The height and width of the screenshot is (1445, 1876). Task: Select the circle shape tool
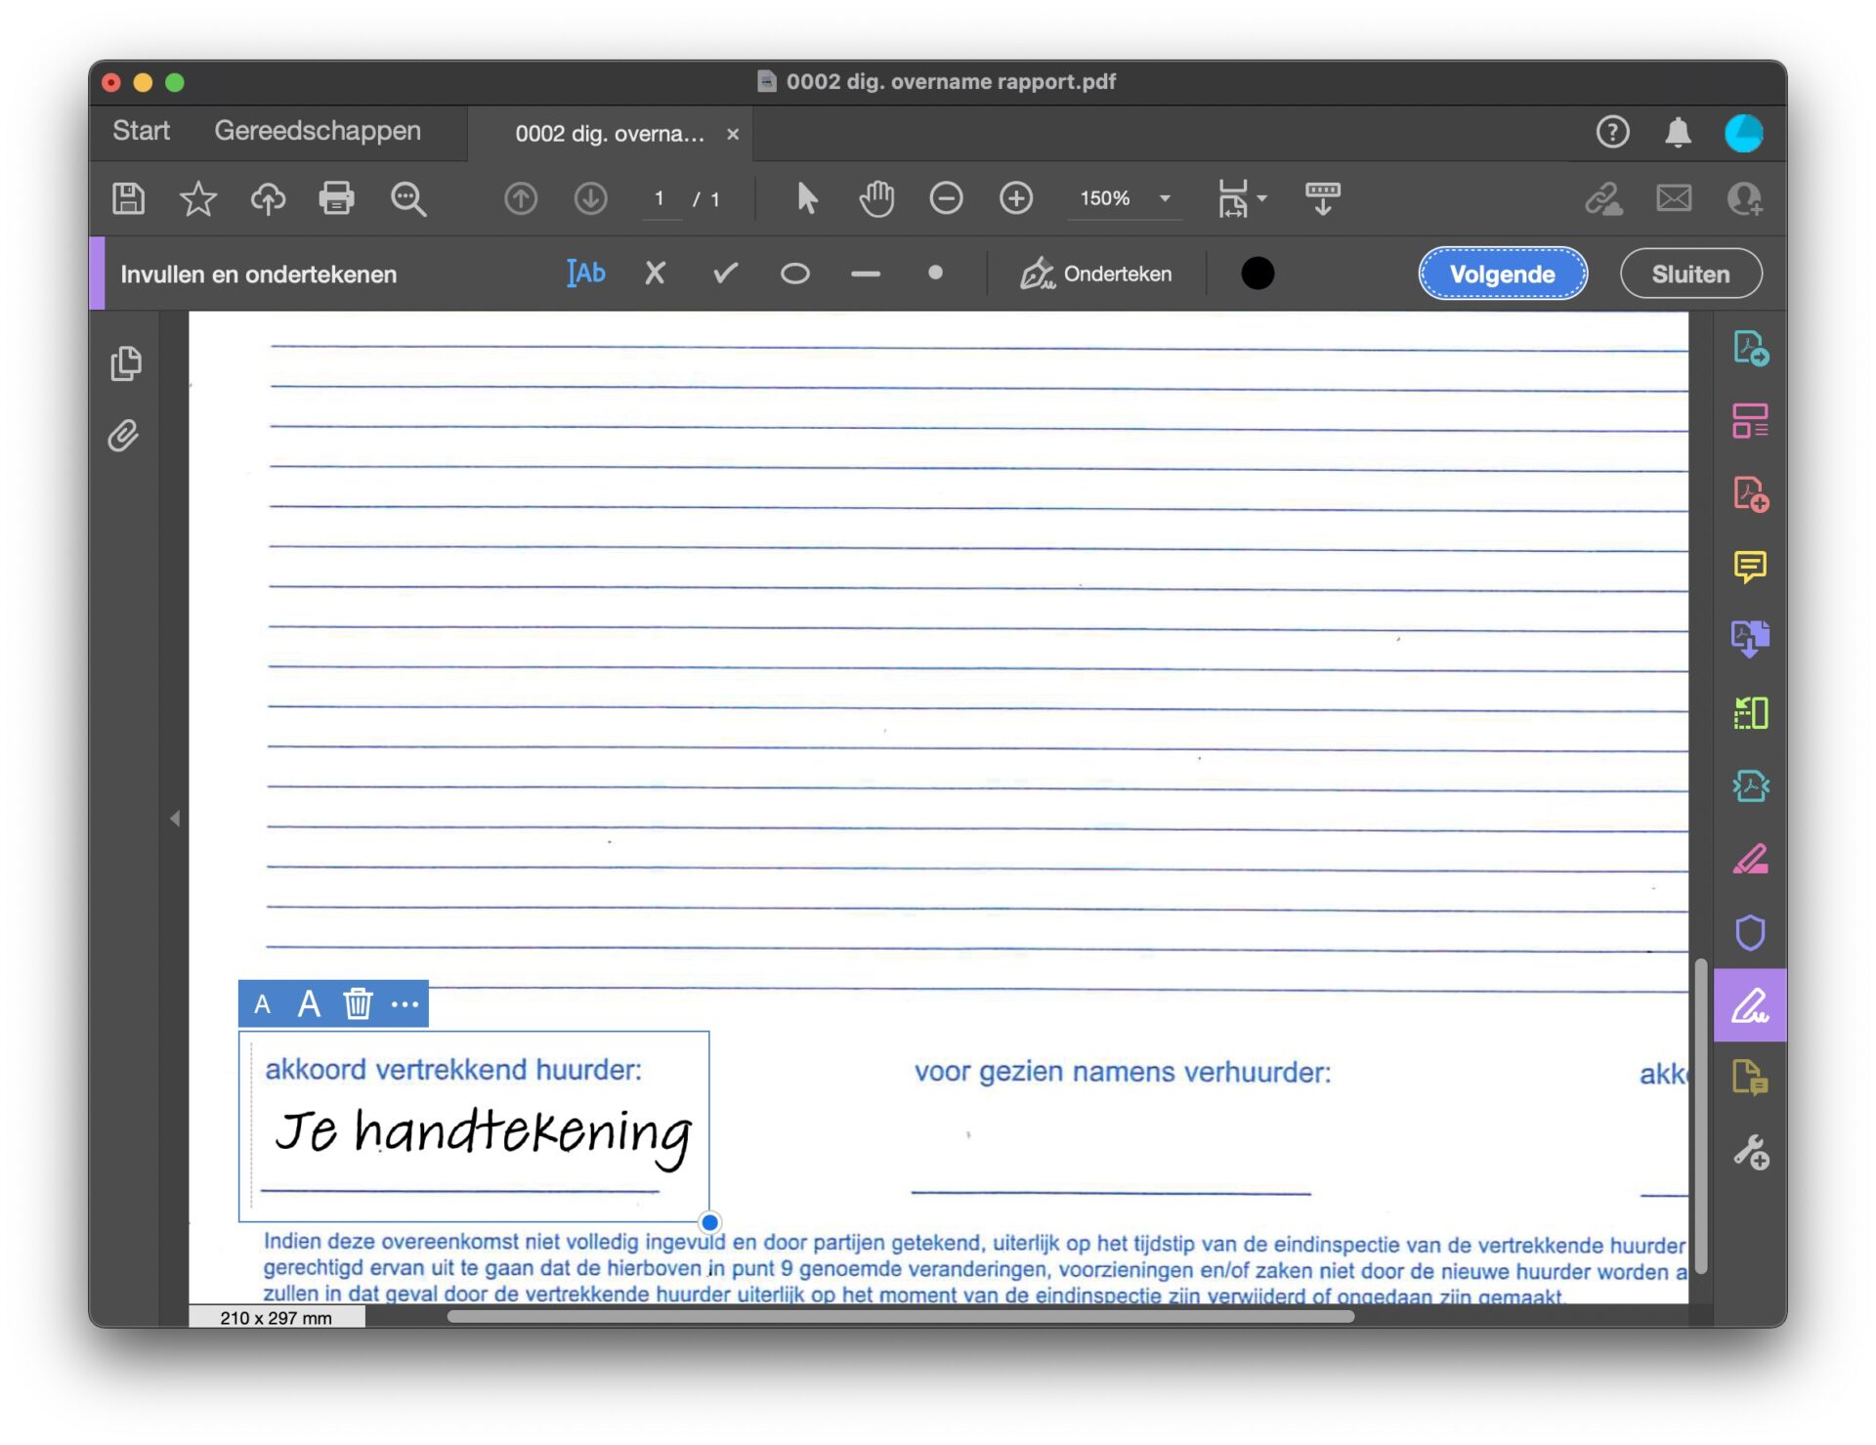(x=795, y=274)
